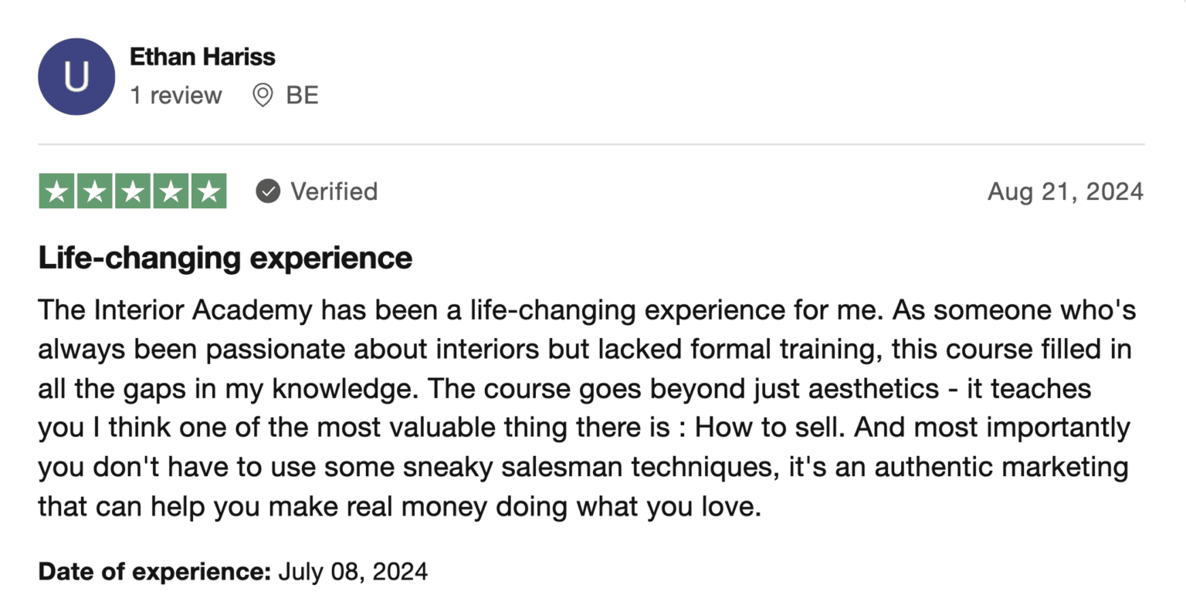Viewport: 1186px width, 615px height.
Task: Click the July 08, 2024 experience date
Action: click(353, 572)
